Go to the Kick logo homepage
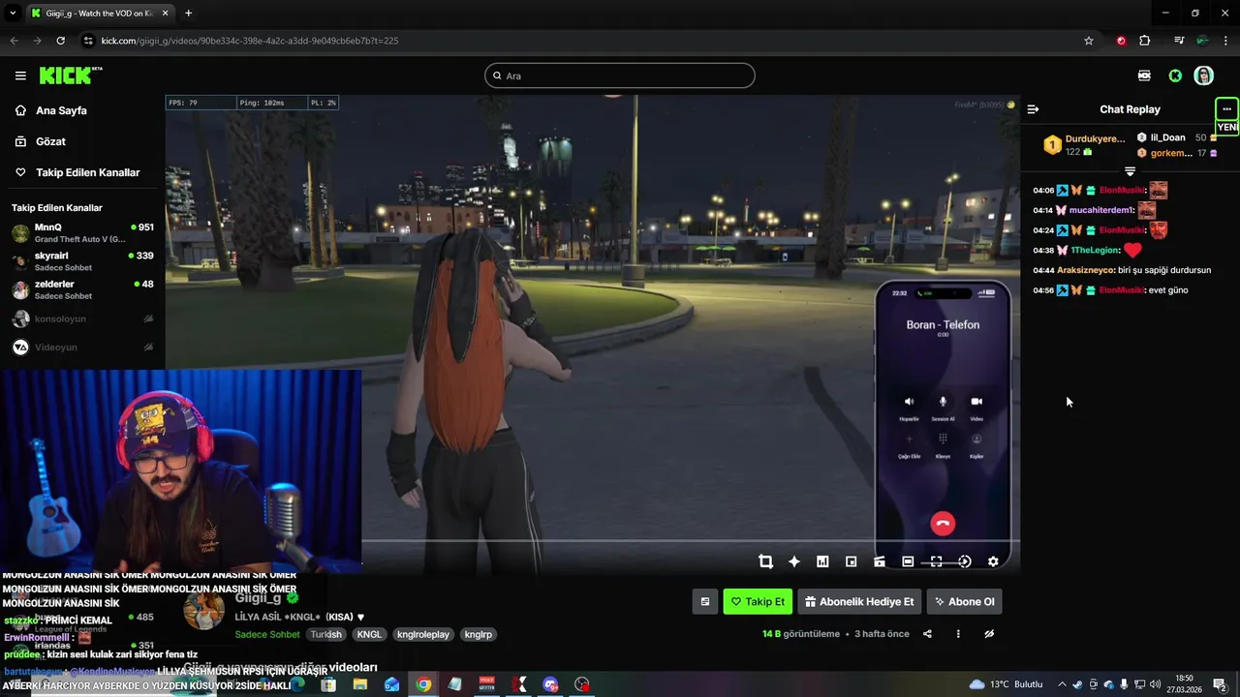 [70, 76]
